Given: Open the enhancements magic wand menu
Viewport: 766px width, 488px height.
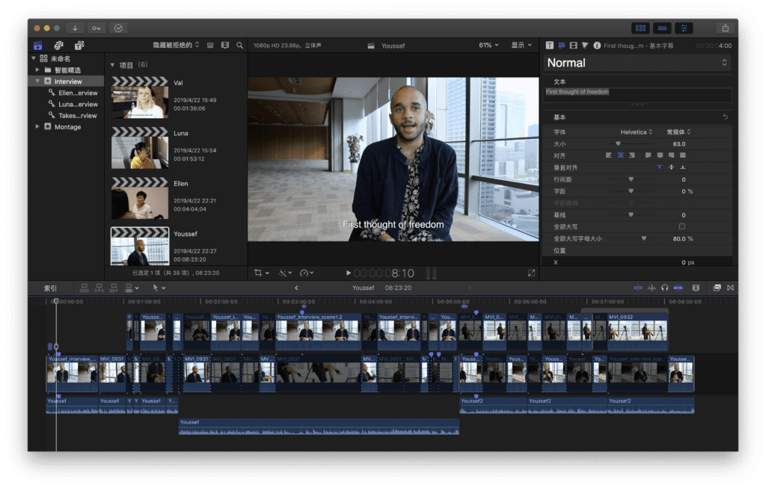Looking at the screenshot, I should click(285, 273).
